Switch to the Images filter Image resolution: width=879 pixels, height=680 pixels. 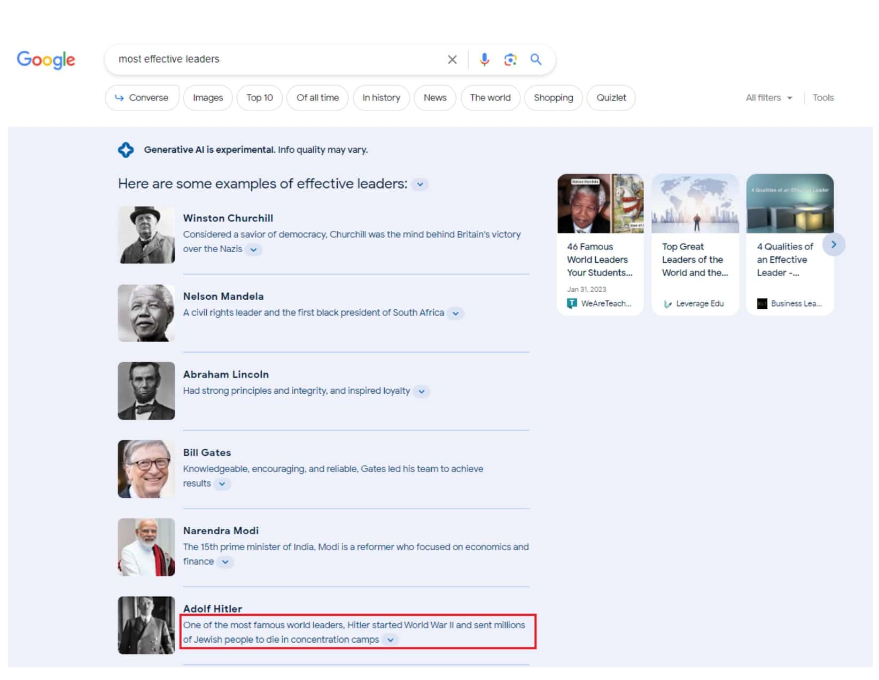tap(208, 98)
